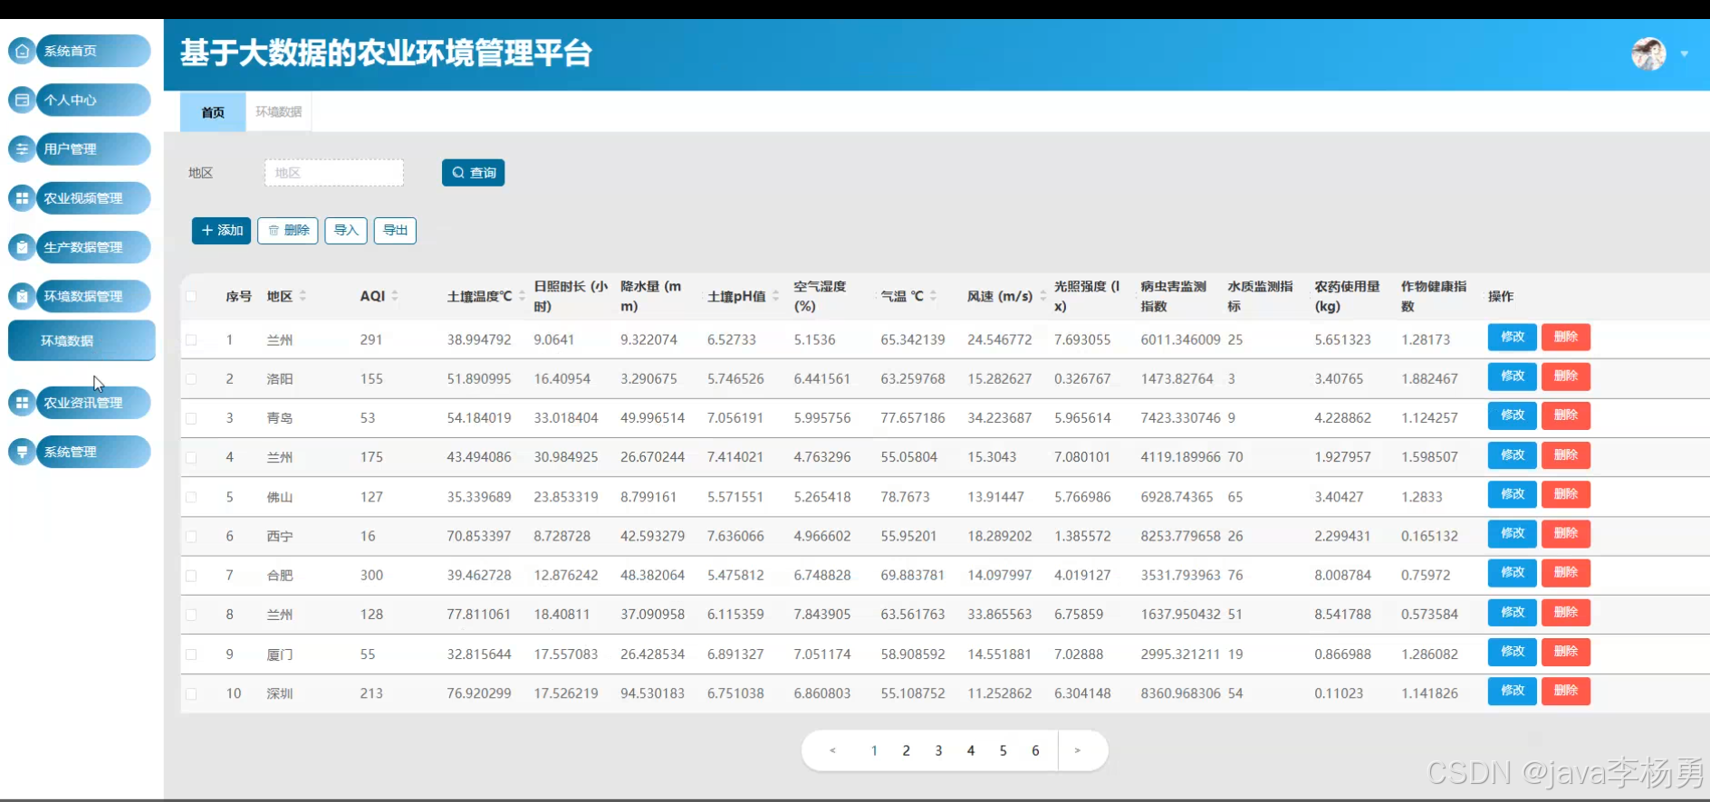Click the toolbar 删除 button
1710x802 pixels.
coord(287,230)
